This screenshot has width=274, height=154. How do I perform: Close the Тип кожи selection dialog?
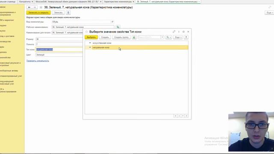[x=188, y=32]
